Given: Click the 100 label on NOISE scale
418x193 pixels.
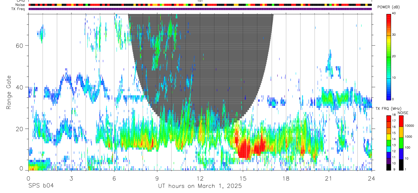Looking at the screenshot, I should coord(408,147).
